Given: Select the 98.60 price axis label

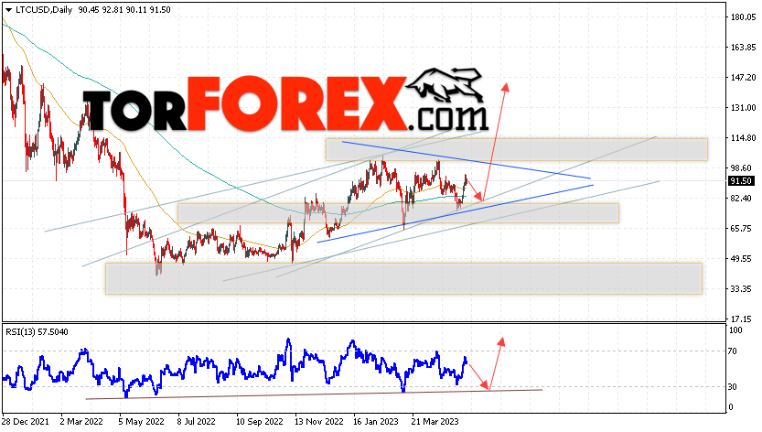Looking at the screenshot, I should pyautogui.click(x=741, y=167).
